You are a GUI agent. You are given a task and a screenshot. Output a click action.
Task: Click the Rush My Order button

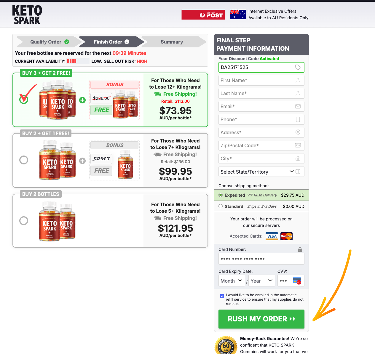click(261, 319)
